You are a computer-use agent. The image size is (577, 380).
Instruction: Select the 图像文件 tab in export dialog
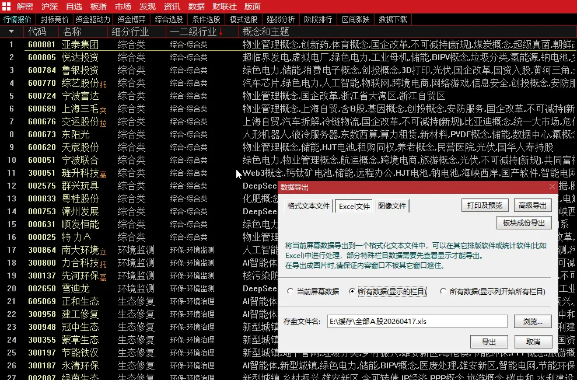tap(392, 206)
